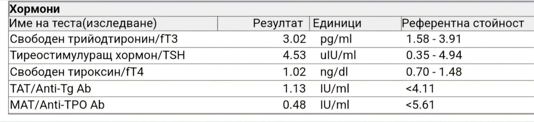Select the uIU/ml unit cell

338,55
